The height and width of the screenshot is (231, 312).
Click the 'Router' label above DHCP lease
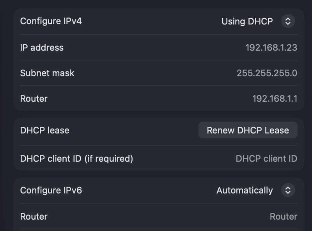[x=34, y=99]
